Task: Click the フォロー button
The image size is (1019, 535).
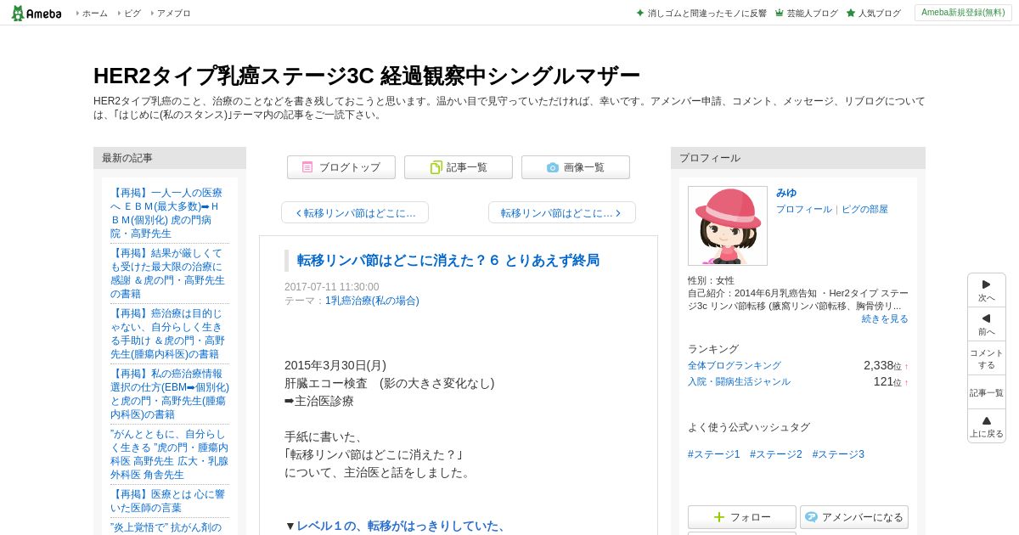Action: 742,517
